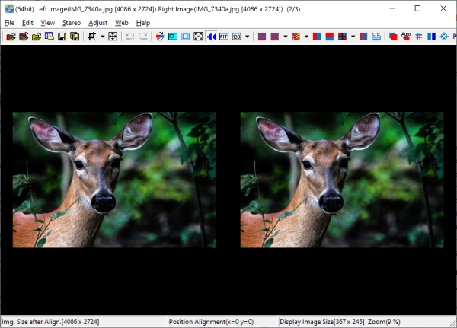Open stereo image with first red folder icon

point(11,37)
